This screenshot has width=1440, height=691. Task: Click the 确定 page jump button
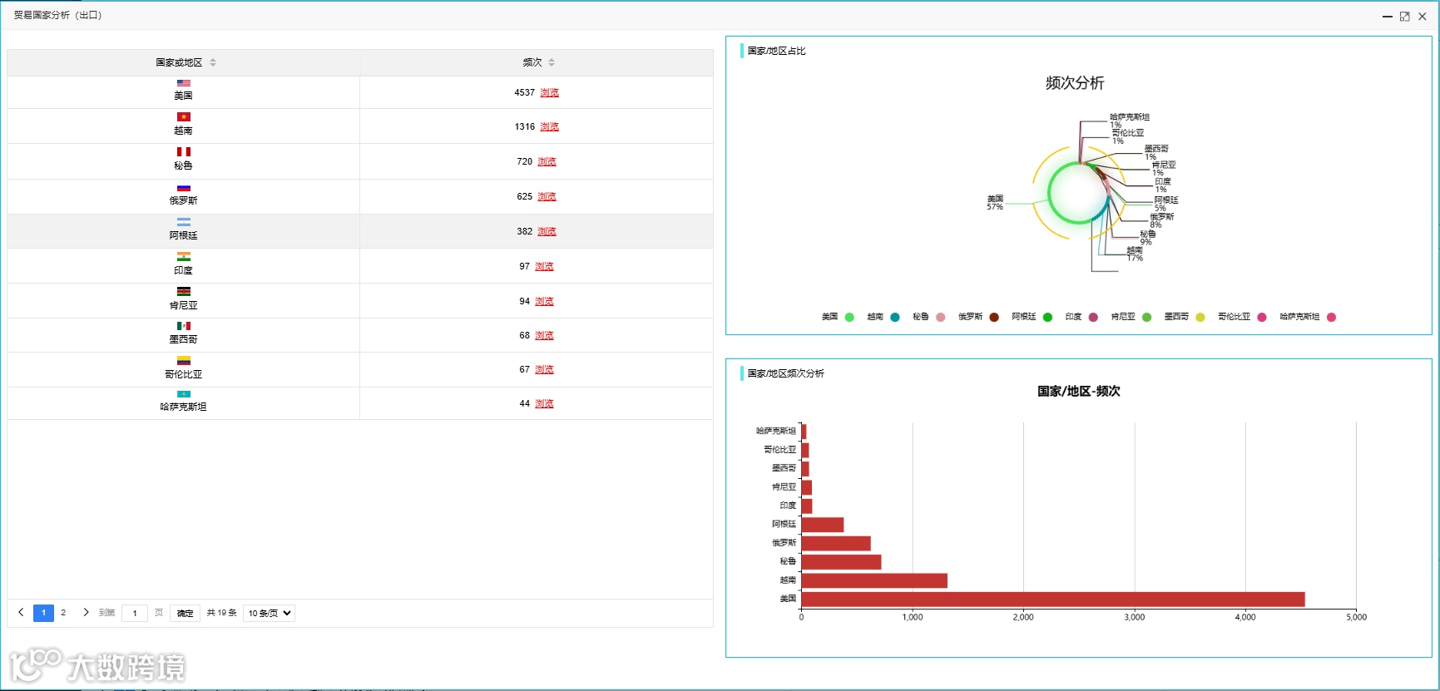coord(186,614)
